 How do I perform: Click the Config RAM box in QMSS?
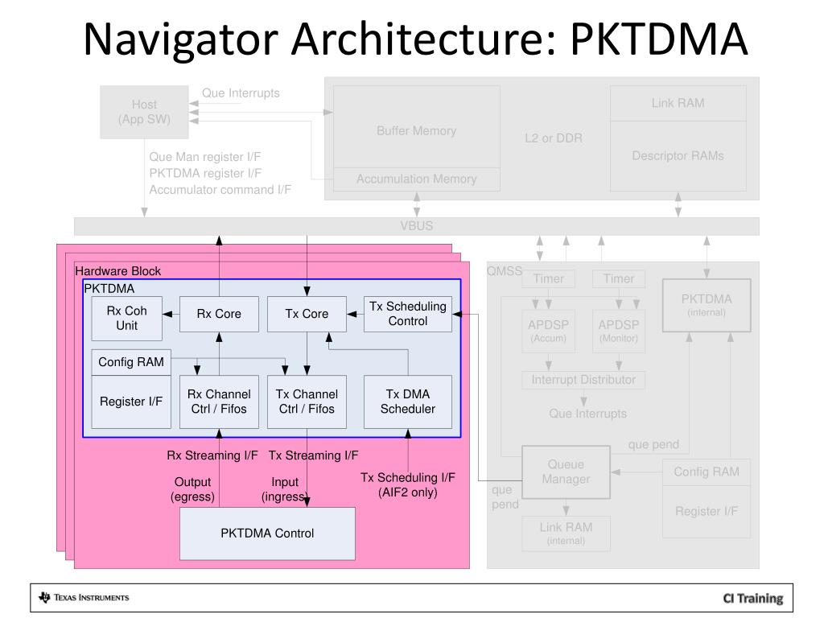(707, 472)
